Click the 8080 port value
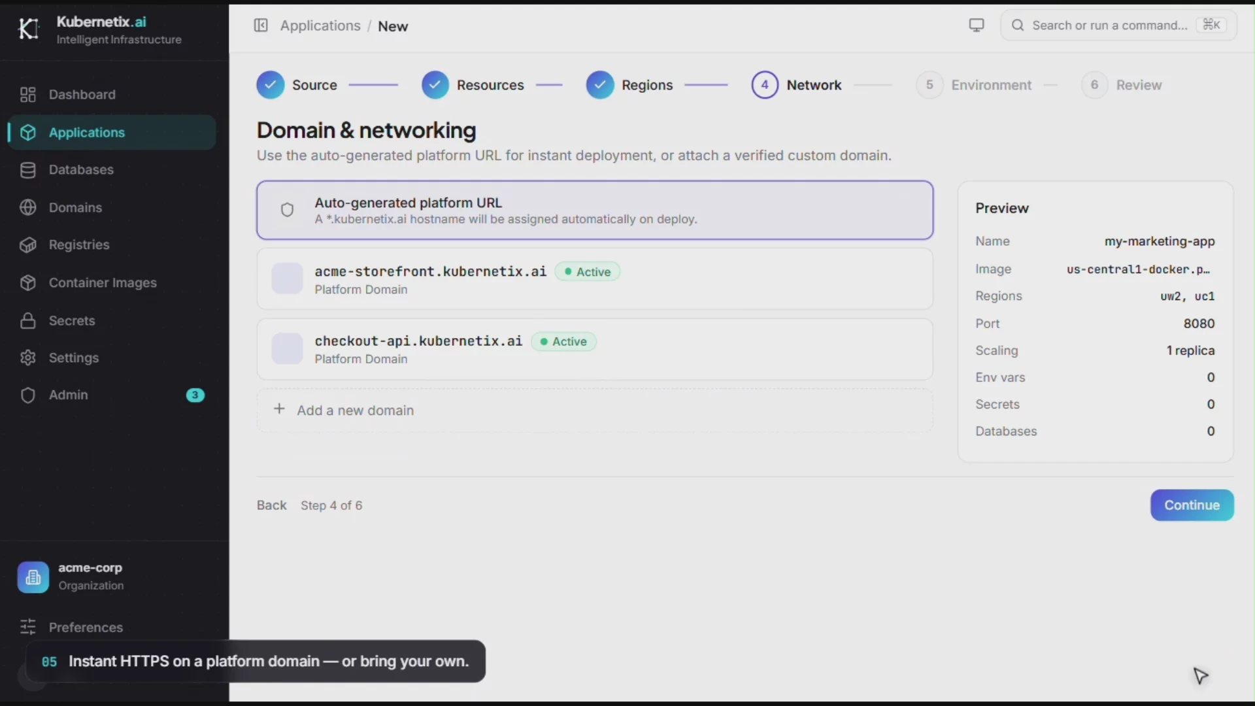The image size is (1255, 706). pyautogui.click(x=1199, y=324)
